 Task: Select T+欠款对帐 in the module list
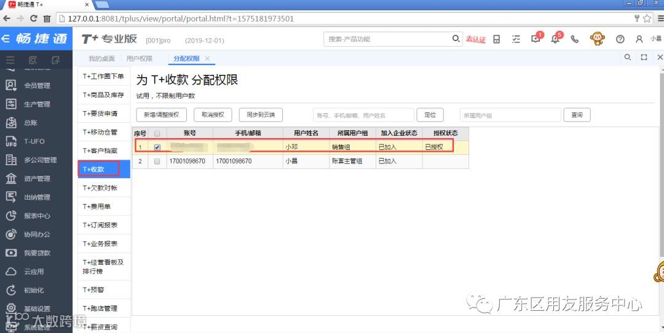(x=104, y=188)
